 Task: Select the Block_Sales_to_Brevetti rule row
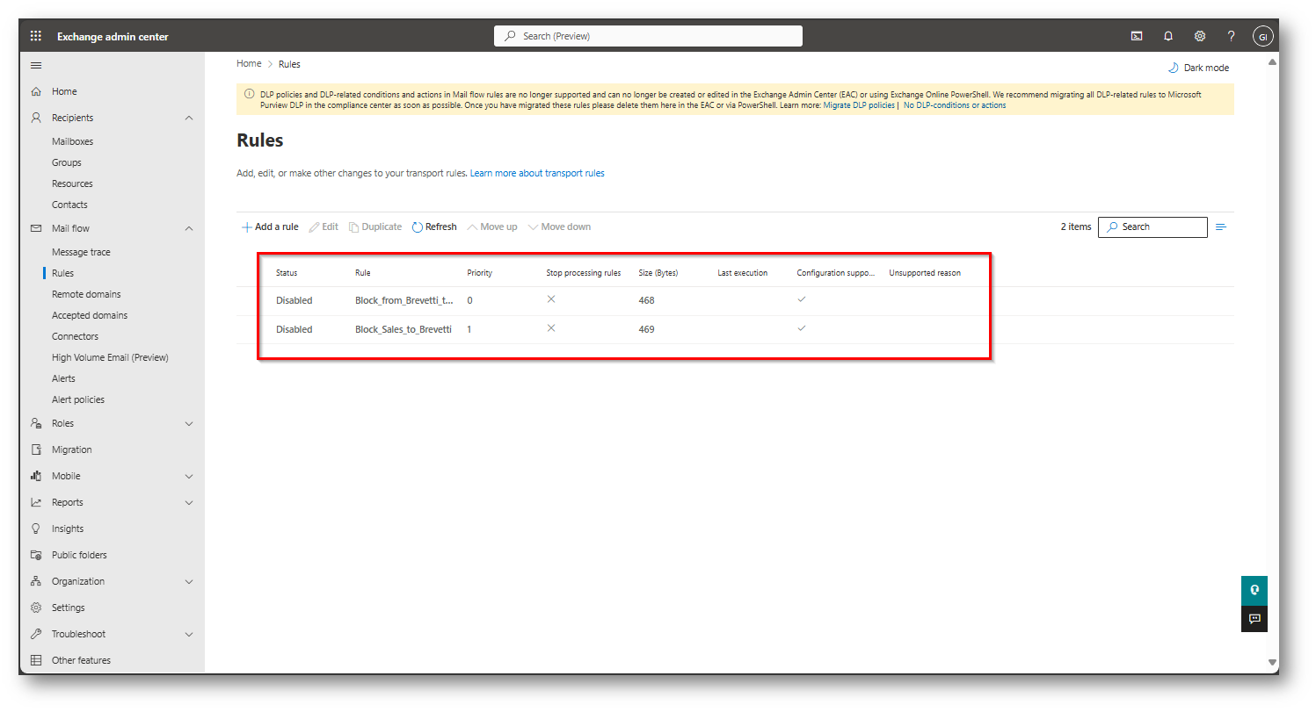[x=403, y=329]
